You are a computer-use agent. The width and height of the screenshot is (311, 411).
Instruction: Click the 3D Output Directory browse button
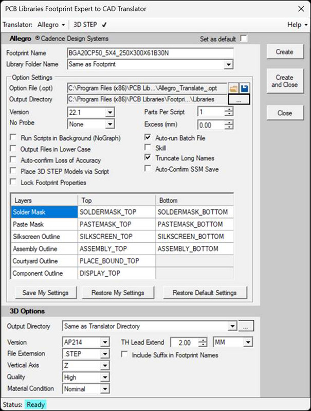pyautogui.click(x=247, y=326)
